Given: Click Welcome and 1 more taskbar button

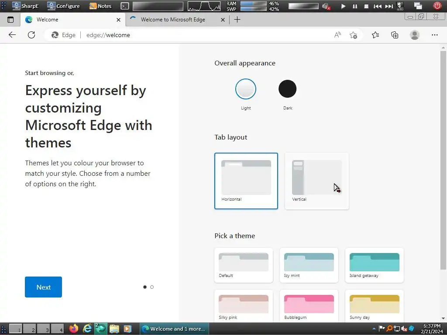Looking at the screenshot, I should pyautogui.click(x=174, y=329).
